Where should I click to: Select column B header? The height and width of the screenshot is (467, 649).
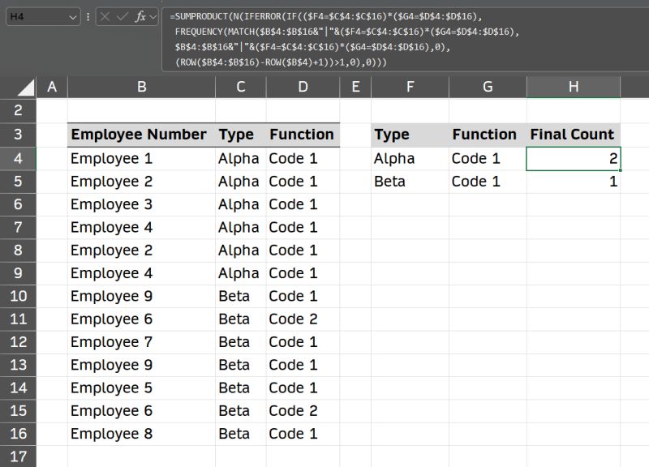pyautogui.click(x=140, y=87)
